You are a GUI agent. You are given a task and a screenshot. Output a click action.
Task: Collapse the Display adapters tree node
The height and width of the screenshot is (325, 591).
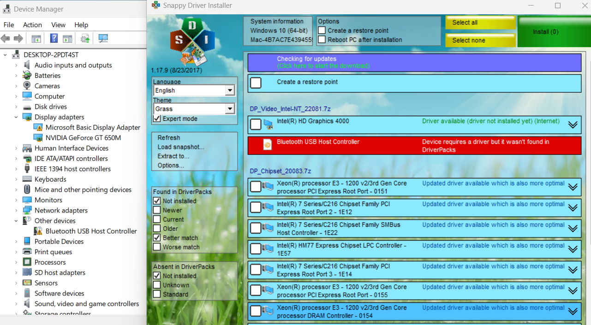[x=16, y=117]
